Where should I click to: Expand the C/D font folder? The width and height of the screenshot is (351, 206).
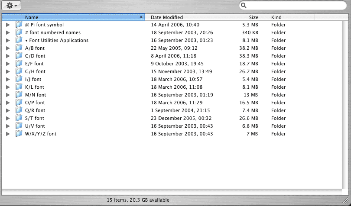[8, 56]
